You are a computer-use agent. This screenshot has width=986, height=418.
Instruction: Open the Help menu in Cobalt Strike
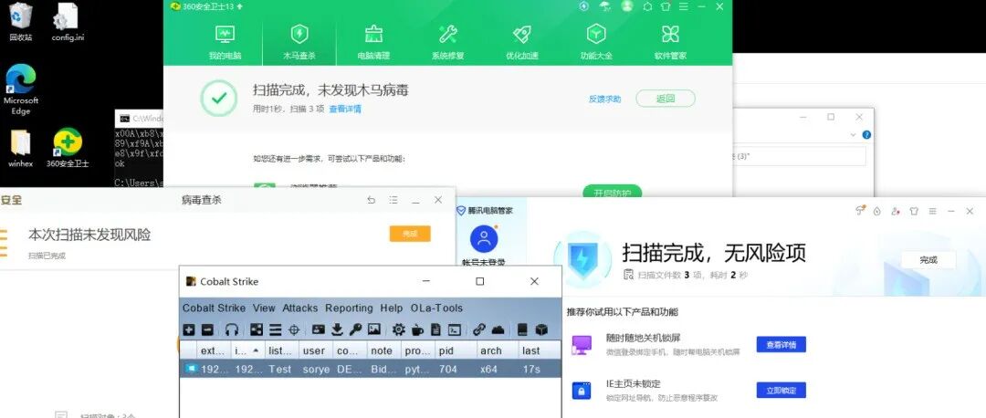(x=391, y=308)
